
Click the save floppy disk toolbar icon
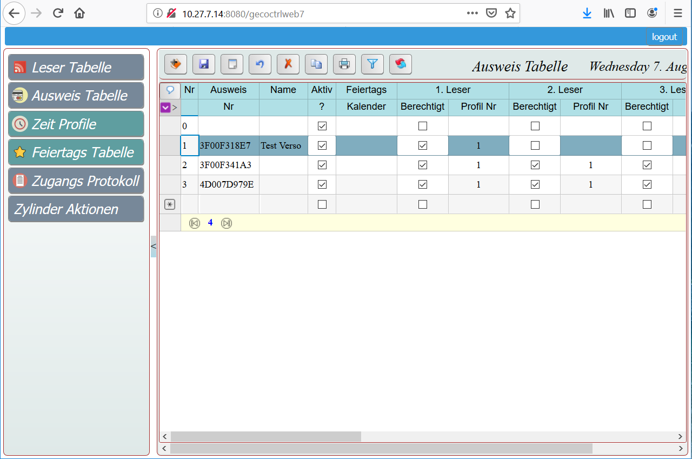(x=204, y=64)
